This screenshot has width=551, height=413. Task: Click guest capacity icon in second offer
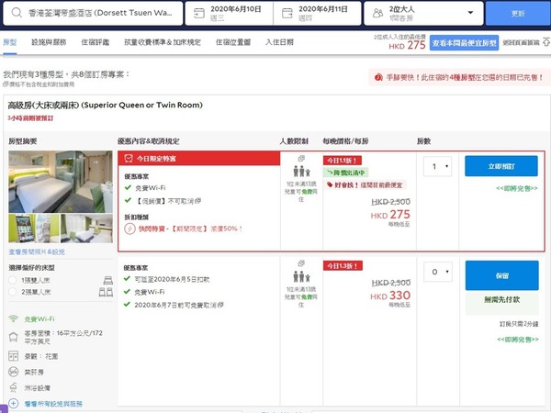coord(302,277)
